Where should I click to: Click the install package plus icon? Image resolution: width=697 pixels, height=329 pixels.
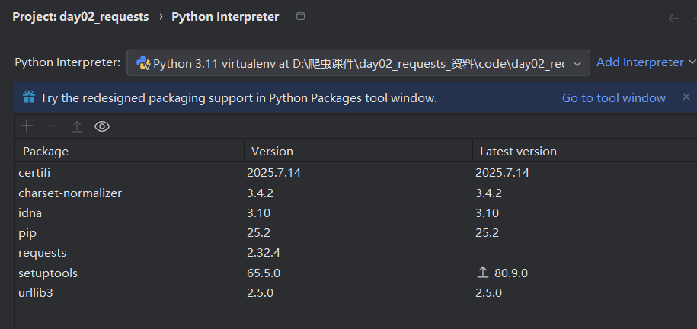point(27,126)
